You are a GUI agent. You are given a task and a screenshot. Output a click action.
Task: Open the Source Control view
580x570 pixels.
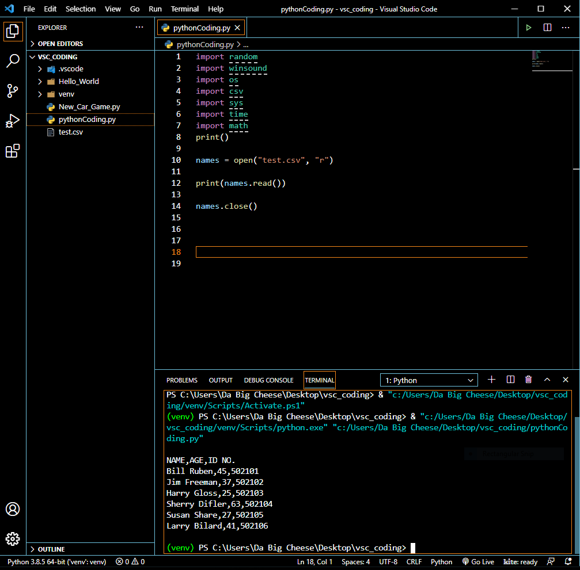13,91
